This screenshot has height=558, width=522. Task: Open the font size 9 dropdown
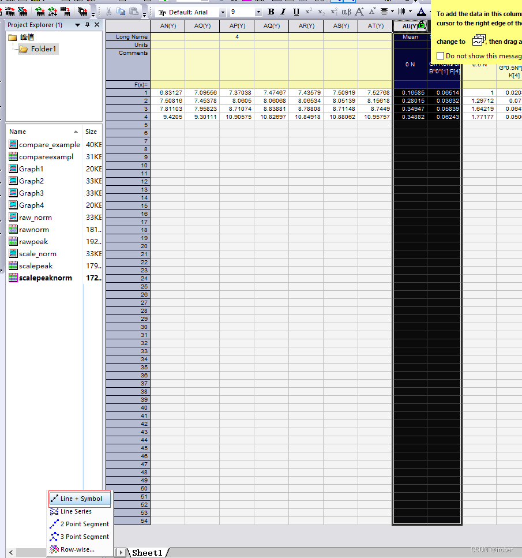(258, 13)
